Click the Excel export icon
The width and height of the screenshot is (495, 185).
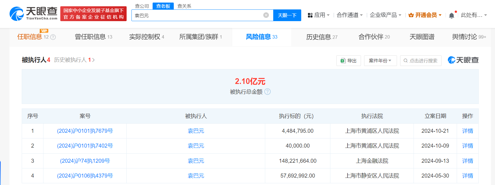coord(343,61)
